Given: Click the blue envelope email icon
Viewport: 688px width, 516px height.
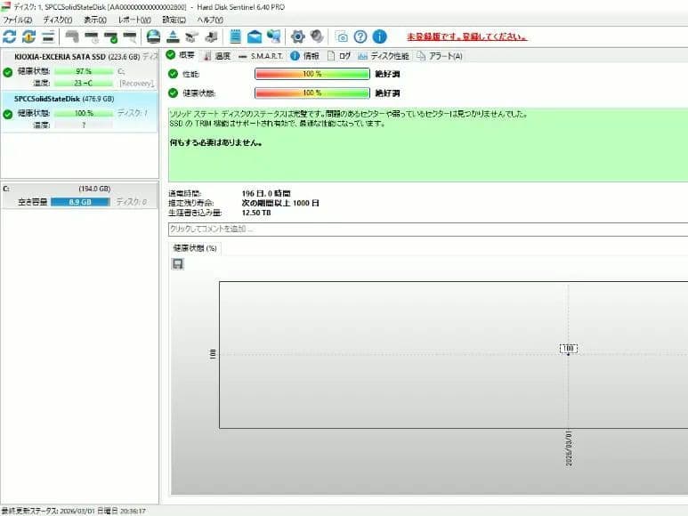Looking at the screenshot, I should 255,36.
